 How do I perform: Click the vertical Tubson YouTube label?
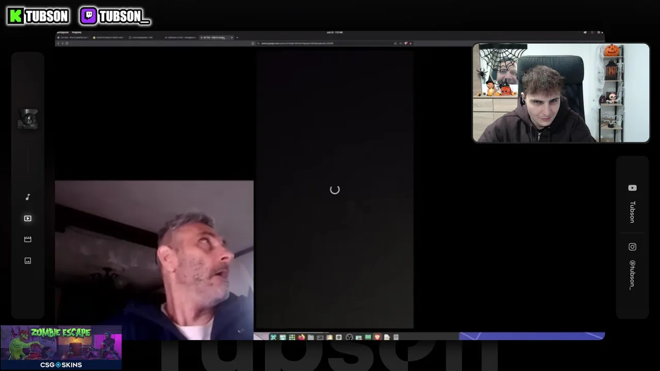(632, 212)
